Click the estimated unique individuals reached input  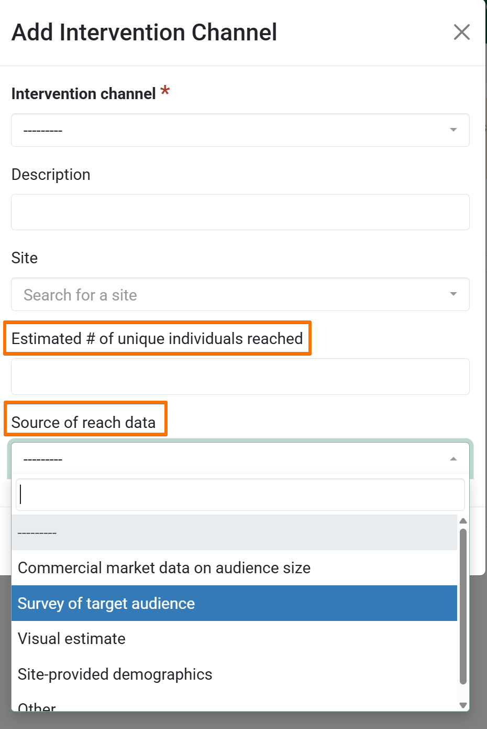coord(240,377)
